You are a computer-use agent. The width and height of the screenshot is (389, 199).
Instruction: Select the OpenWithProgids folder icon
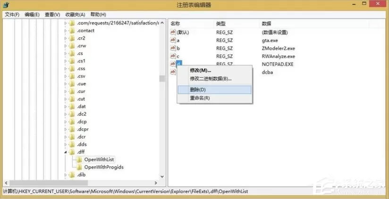pyautogui.click(x=79, y=167)
